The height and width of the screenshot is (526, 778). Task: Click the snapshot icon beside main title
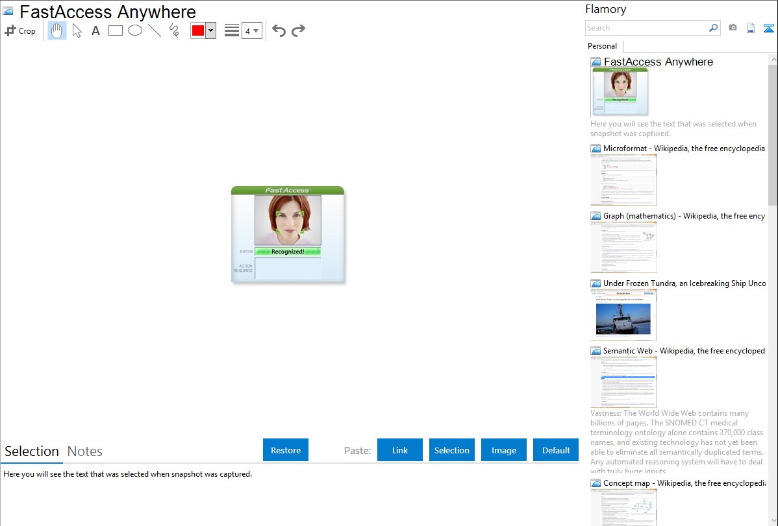8,11
